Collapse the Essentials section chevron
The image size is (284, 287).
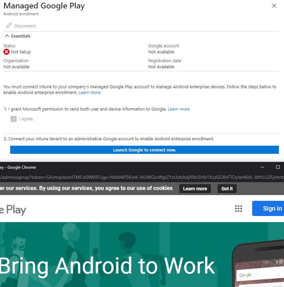coord(7,36)
